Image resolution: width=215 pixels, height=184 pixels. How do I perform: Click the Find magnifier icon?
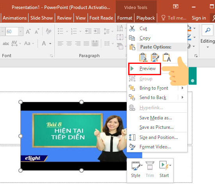[x=208, y=30]
